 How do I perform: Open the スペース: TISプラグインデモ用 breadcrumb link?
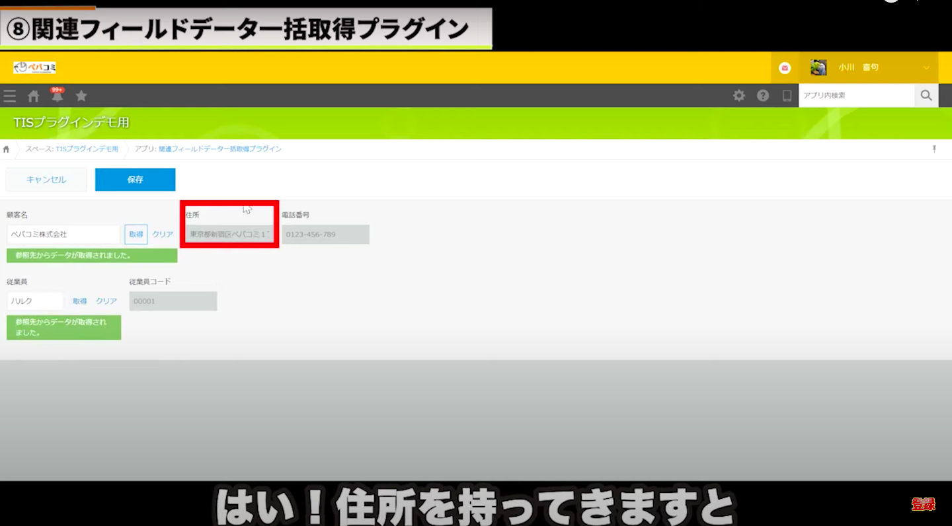click(x=71, y=149)
